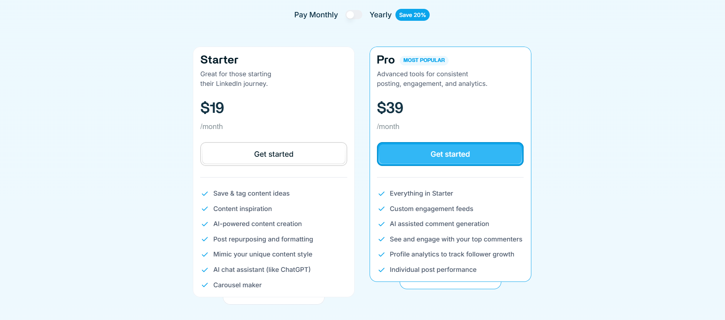This screenshot has height=320, width=725.
Task: Click the Save 20% badge
Action: (412, 15)
